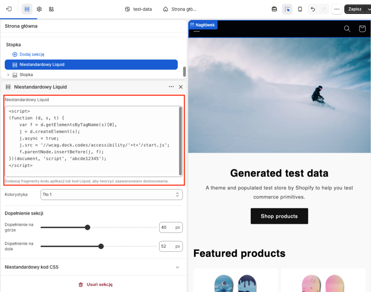Open the Strona główna page selector
Screen dimensions: 371x292
coord(180,9)
